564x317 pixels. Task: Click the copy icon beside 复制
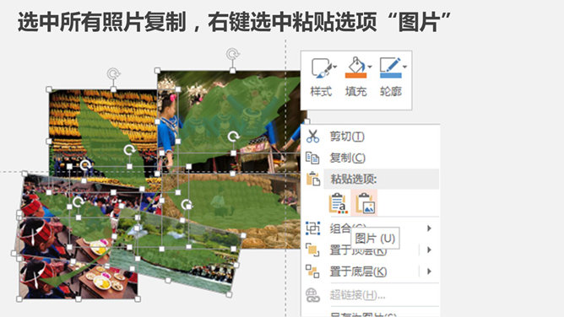pos(312,158)
